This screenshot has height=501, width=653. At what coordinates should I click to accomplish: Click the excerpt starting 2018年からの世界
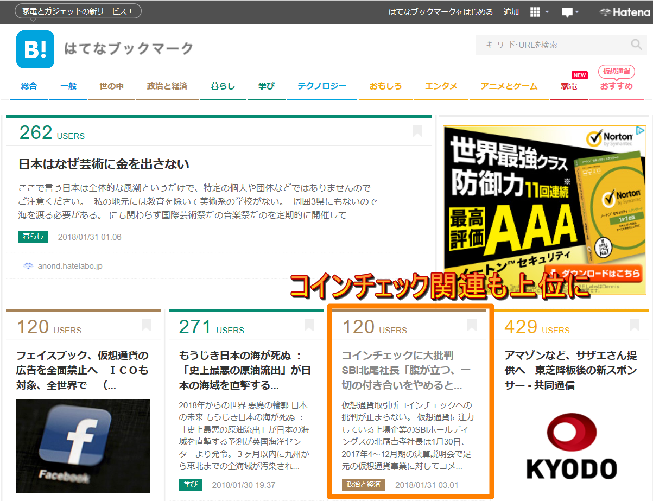click(x=245, y=435)
